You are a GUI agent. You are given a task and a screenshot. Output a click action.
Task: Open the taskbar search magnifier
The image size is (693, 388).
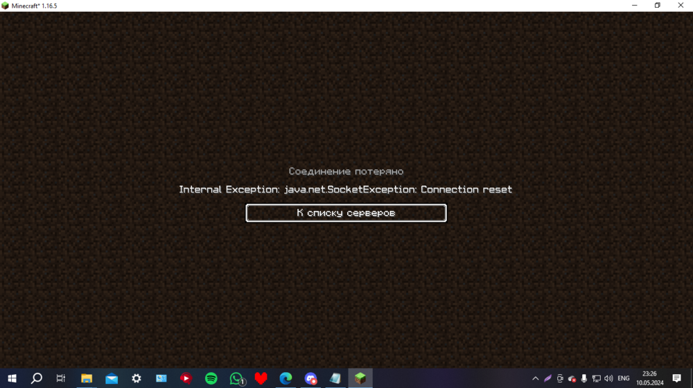(37, 378)
